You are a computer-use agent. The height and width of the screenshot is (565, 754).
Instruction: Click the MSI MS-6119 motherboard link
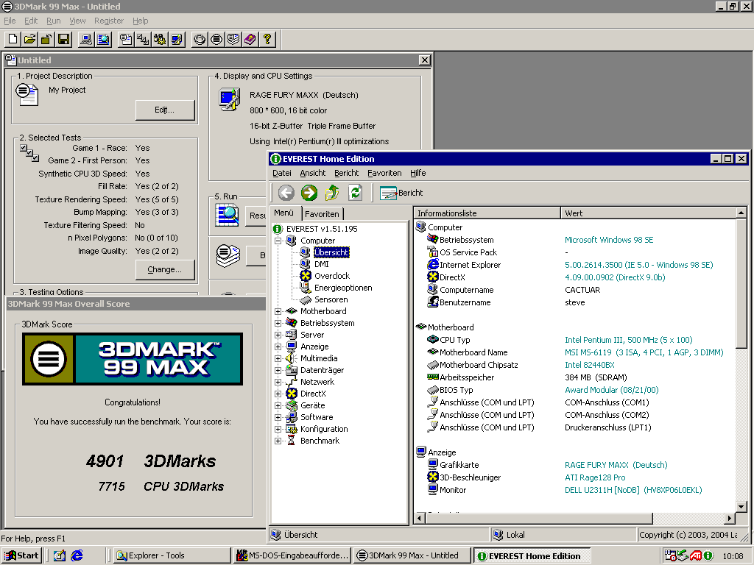pos(644,352)
